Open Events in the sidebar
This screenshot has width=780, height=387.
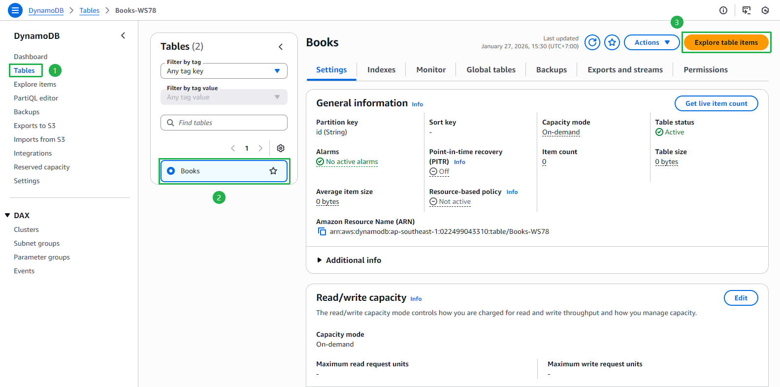[x=24, y=271]
